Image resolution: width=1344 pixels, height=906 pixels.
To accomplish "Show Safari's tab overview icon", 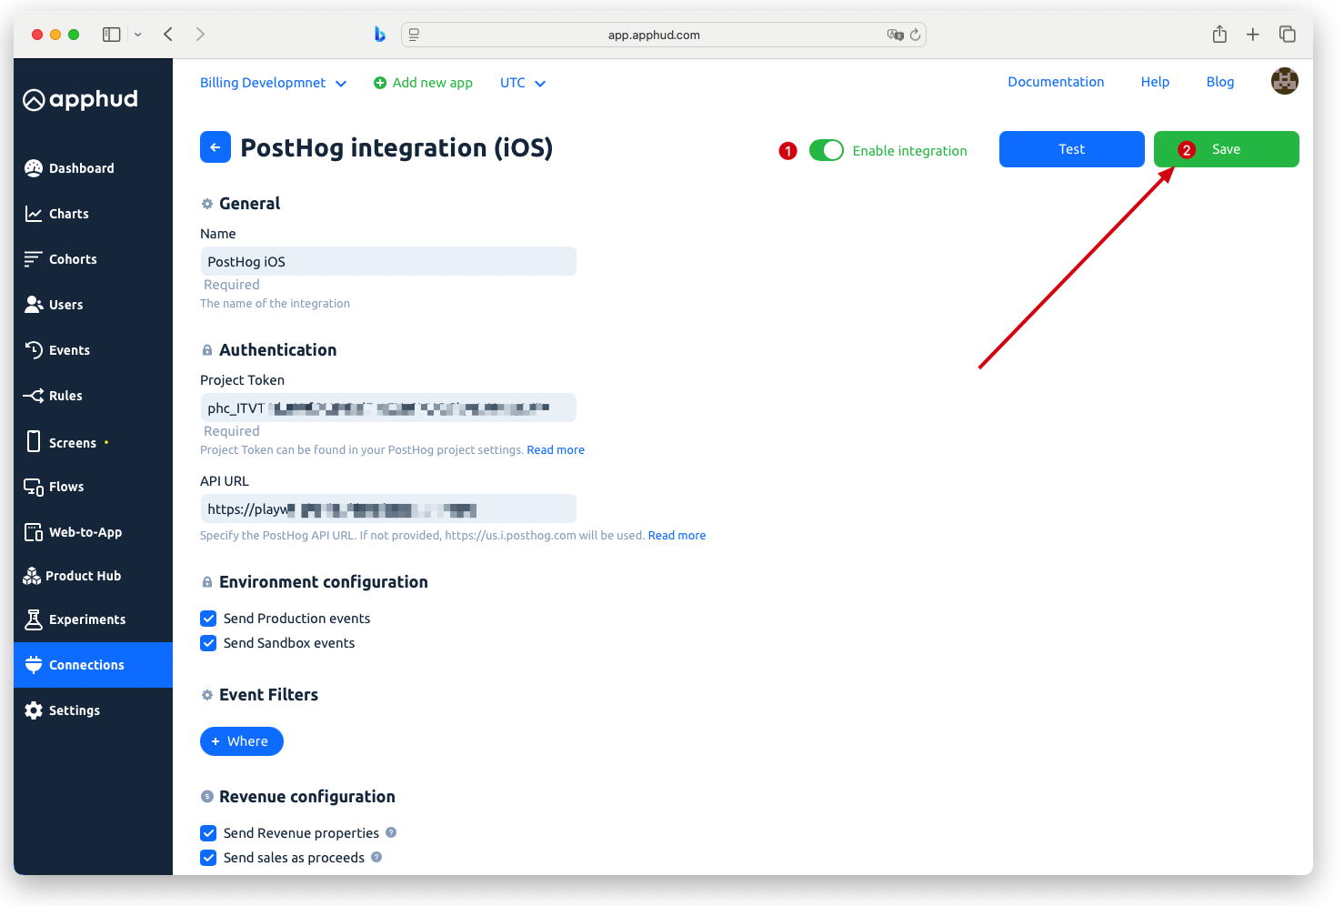I will 1287,35.
